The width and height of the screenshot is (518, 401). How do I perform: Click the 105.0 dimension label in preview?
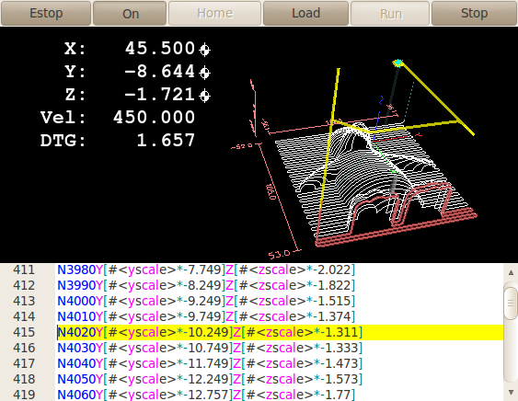click(x=271, y=192)
